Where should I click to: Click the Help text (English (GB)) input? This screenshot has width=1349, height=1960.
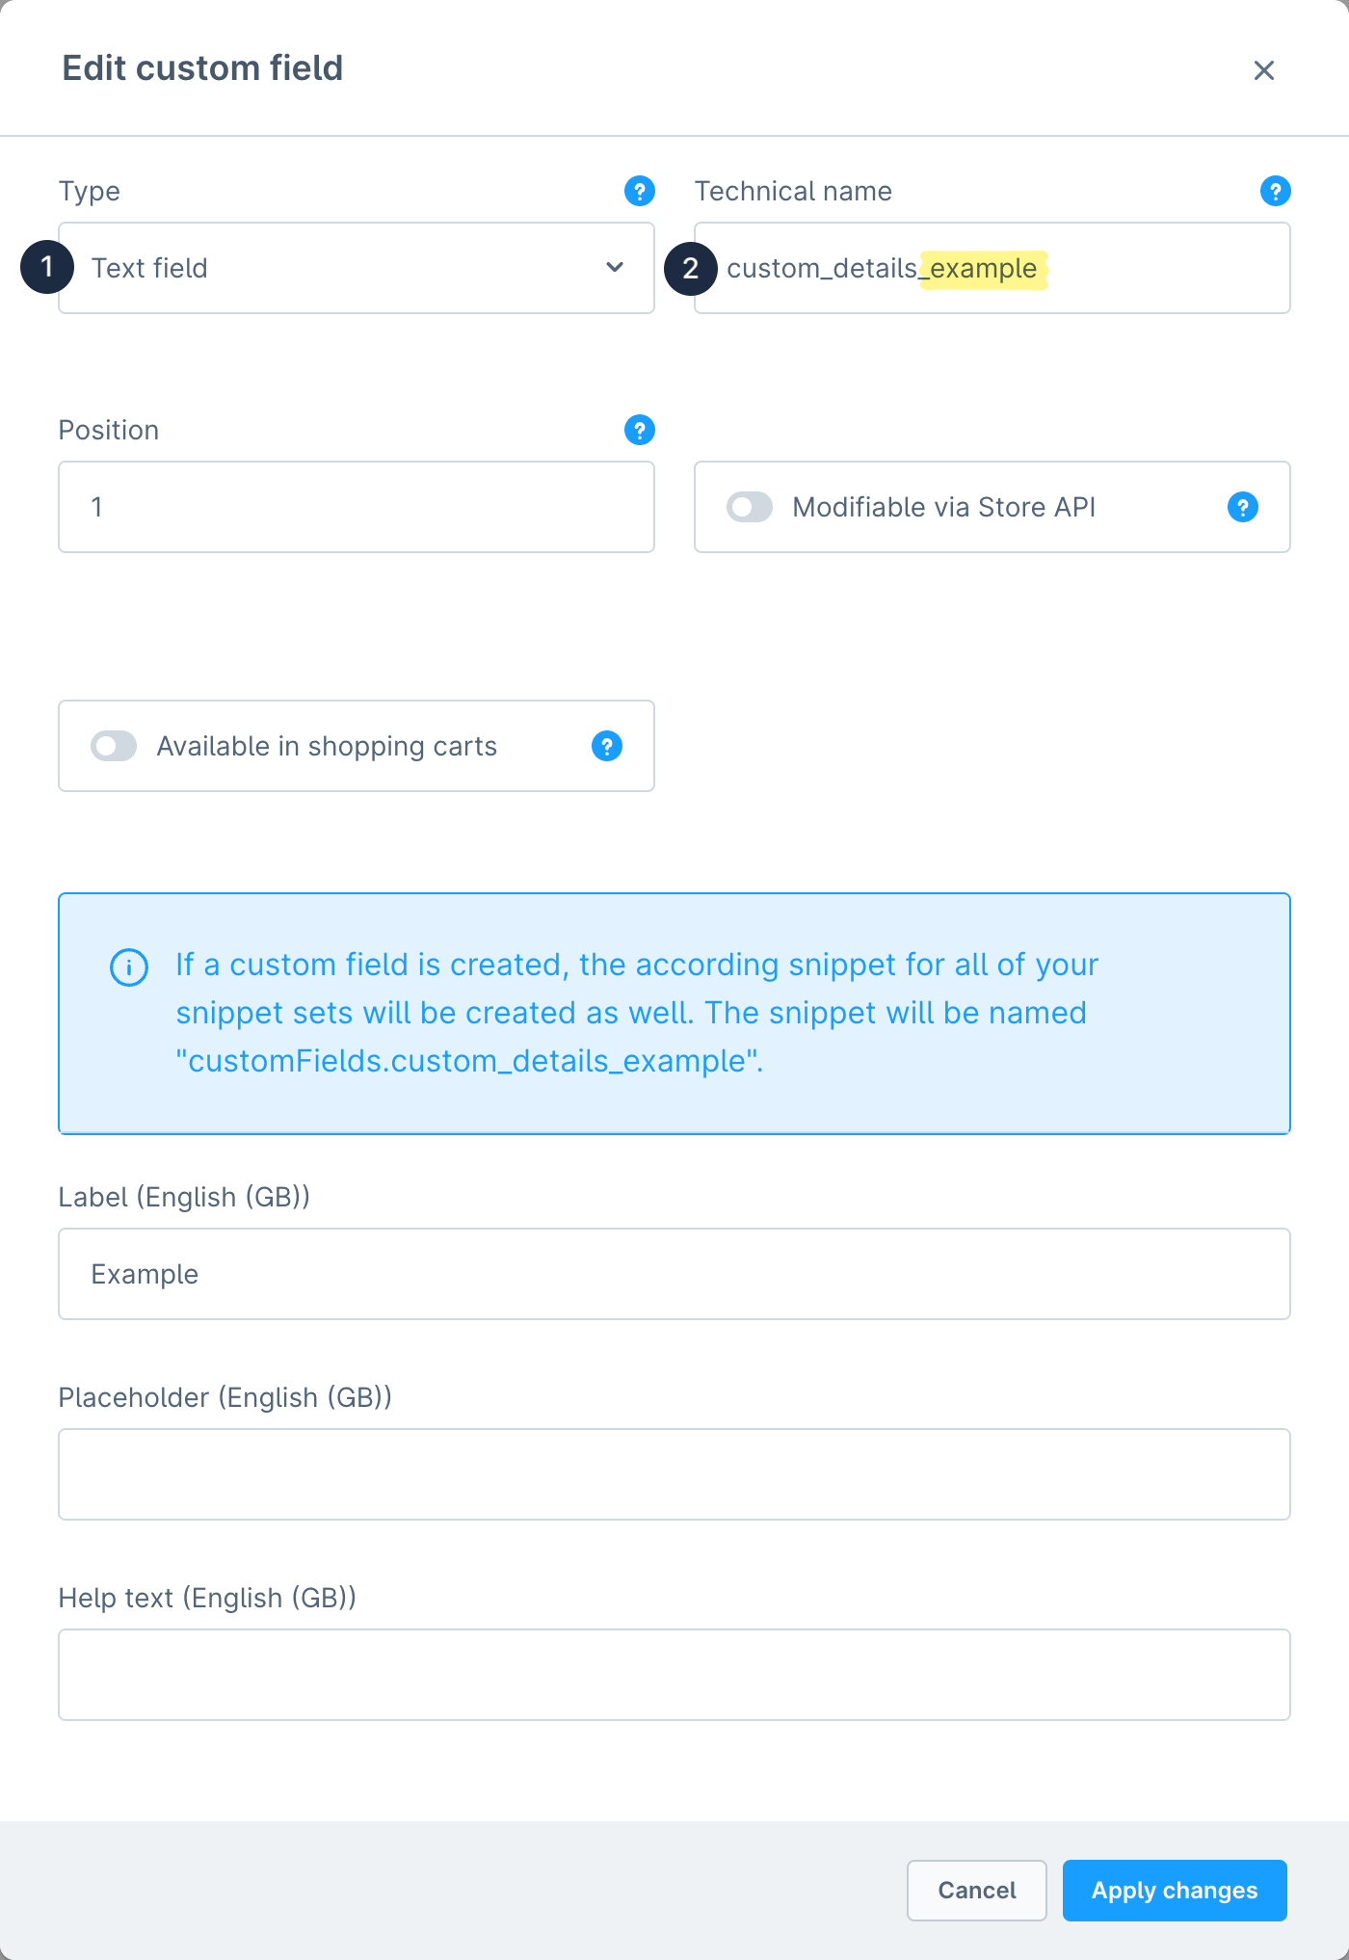674,1675
